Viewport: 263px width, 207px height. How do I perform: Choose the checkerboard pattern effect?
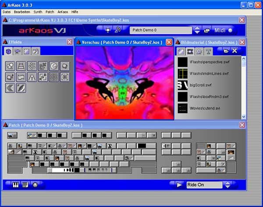coord(53,77)
